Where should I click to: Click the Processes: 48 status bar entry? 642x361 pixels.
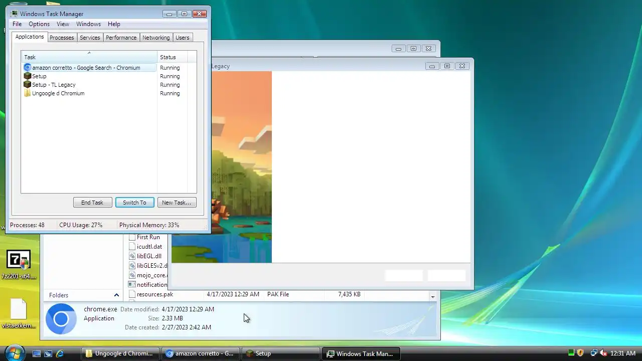click(x=27, y=225)
